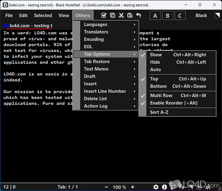The width and height of the screenshot is (222, 191).
Task: Click the blue dot on the file tab
Action: [x=6, y=26]
